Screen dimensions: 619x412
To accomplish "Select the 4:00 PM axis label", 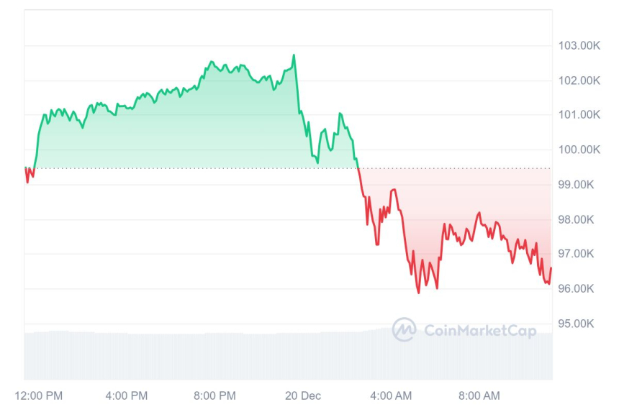I will 127,395.
